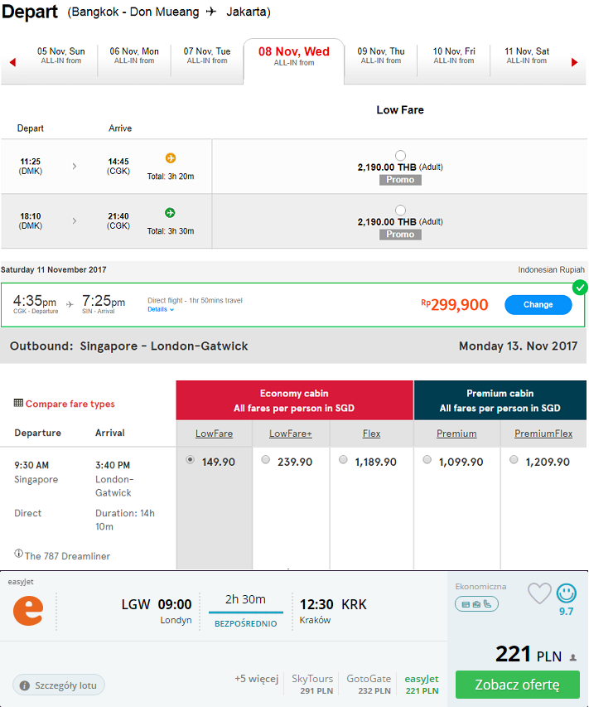Image resolution: width=589 pixels, height=707 pixels.
Task: Click The 787 Dreamliner text
Action: tap(67, 556)
